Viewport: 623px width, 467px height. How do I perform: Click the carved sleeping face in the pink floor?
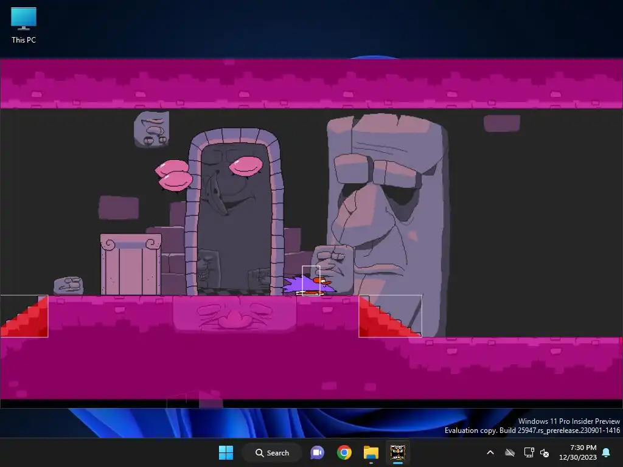234,316
